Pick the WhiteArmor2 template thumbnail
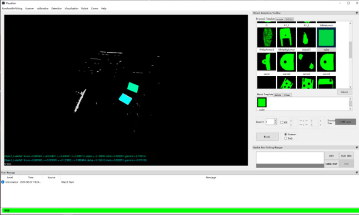Screen dimensions: 359x215 [266, 37]
